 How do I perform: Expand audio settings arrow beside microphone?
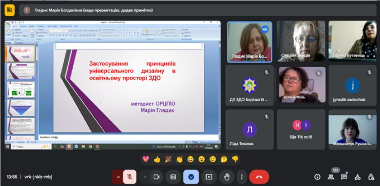[x=118, y=177]
